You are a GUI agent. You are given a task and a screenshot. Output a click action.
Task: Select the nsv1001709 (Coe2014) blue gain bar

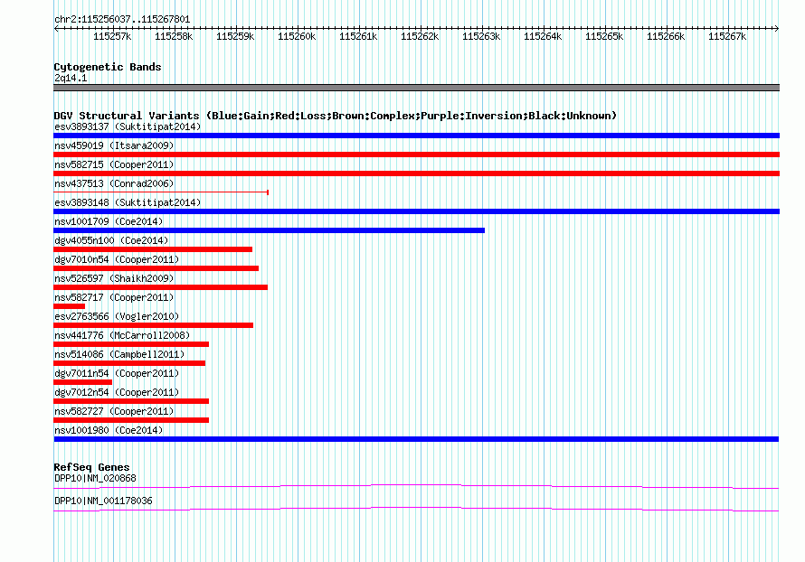tap(269, 230)
